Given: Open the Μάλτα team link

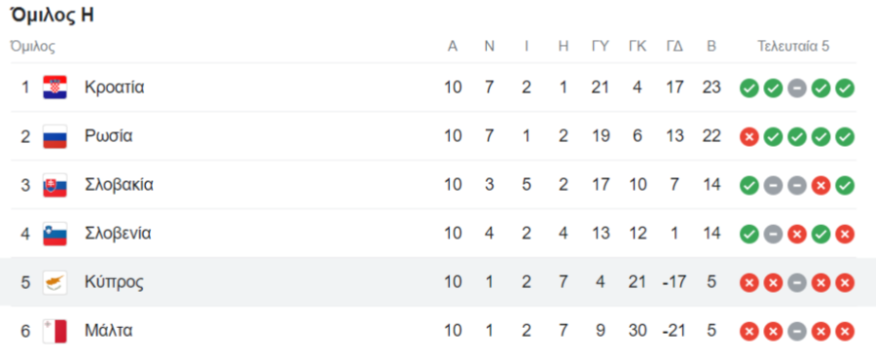Looking at the screenshot, I should click(108, 331).
